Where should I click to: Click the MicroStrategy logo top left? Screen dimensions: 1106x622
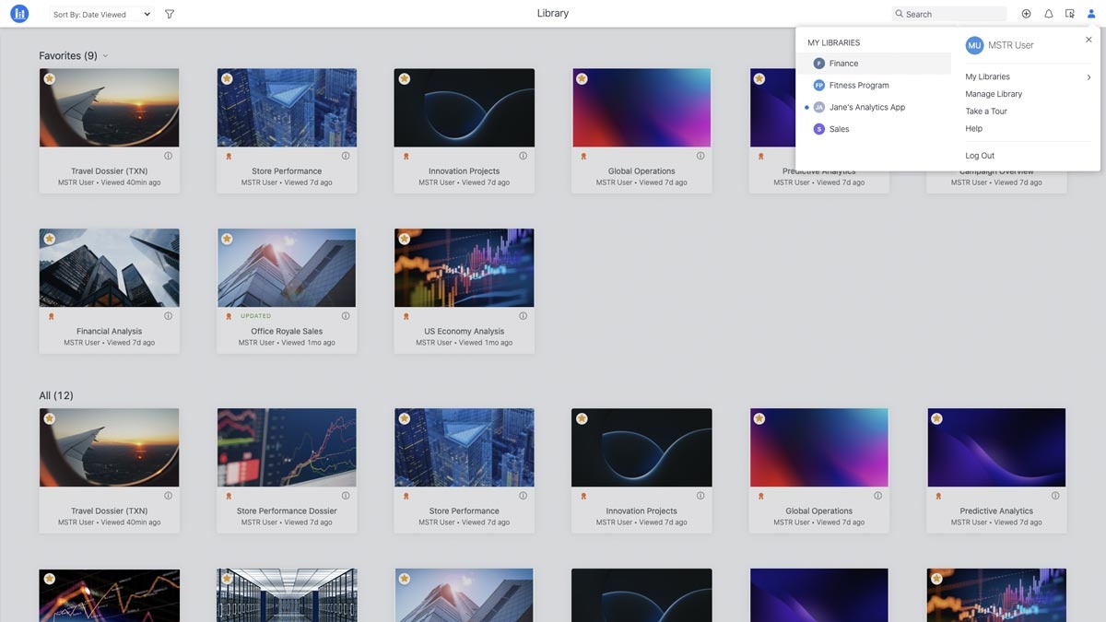tap(19, 13)
